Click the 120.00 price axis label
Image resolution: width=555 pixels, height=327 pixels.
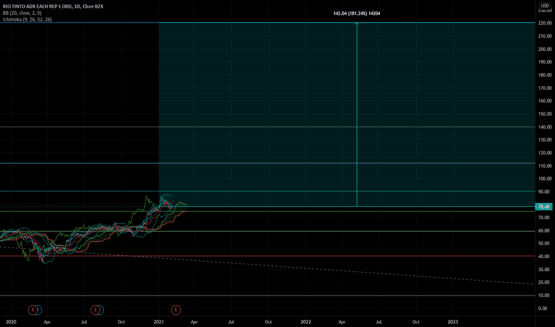coord(545,153)
